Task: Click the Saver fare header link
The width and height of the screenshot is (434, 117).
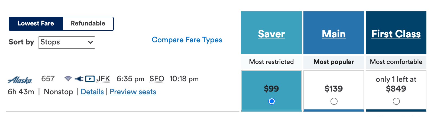Action: pos(271,34)
